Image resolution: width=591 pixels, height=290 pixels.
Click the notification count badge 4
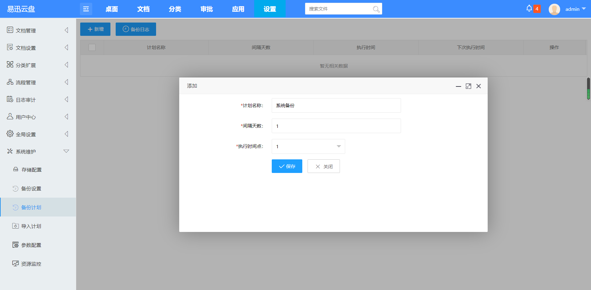tap(537, 9)
